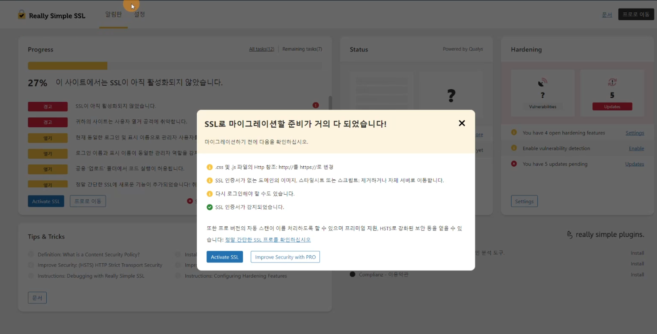The width and height of the screenshot is (657, 334).
Task: Click Activate SSL in the Progress panel
Action: [x=46, y=201]
